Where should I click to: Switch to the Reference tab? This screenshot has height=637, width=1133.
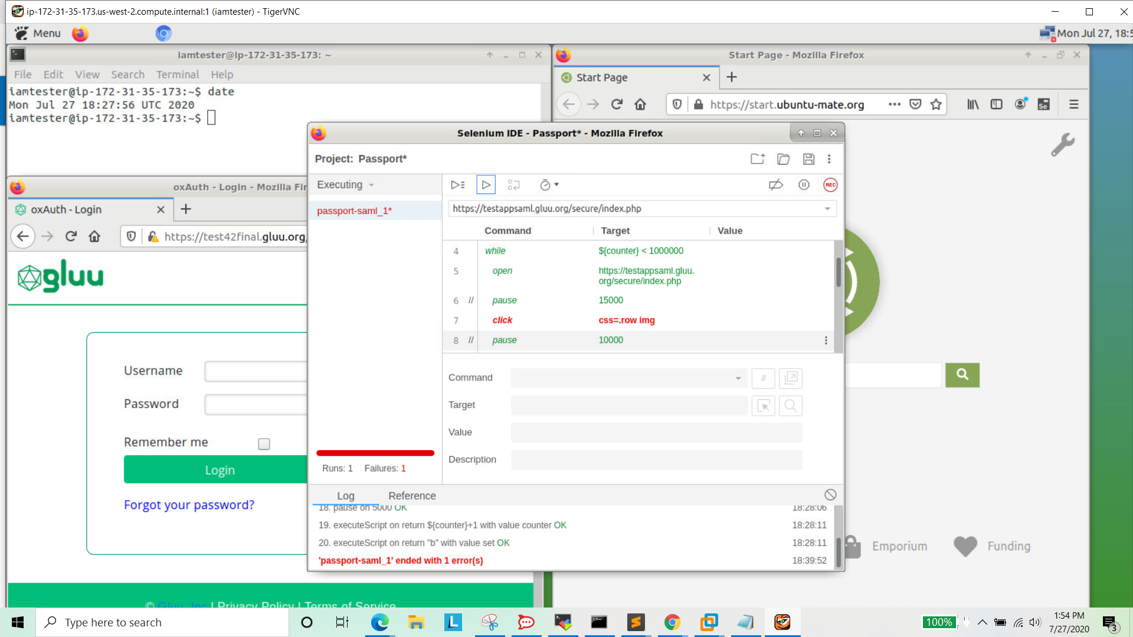[412, 495]
